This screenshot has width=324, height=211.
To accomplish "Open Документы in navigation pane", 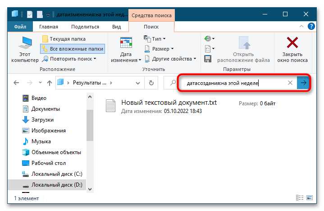I will (41, 109).
